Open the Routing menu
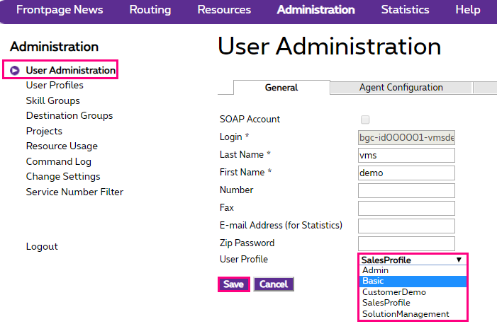The width and height of the screenshot is (497, 324). (x=150, y=10)
